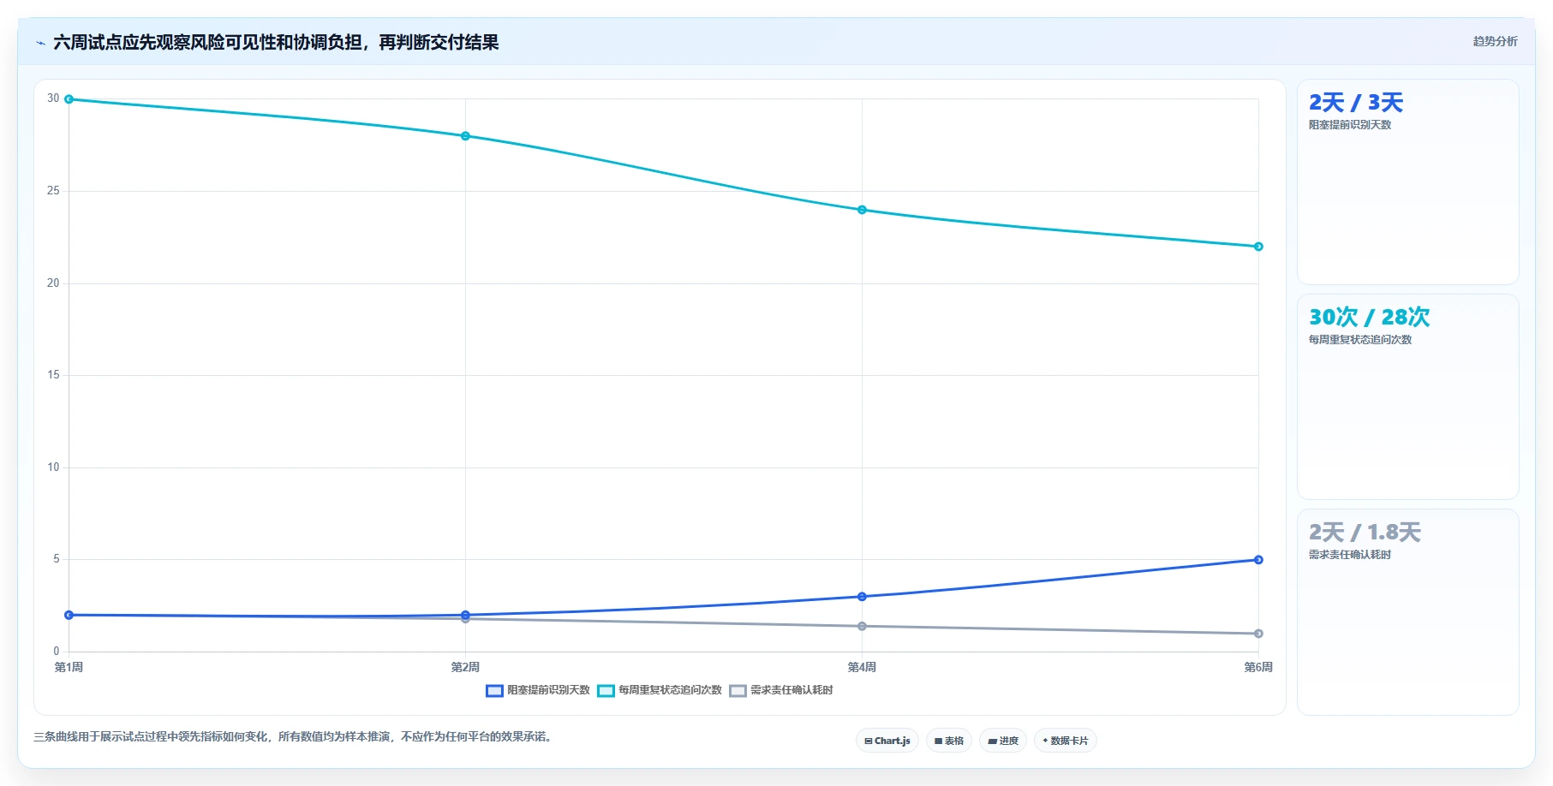Click the blue data point at 第1周
This screenshot has width=1553, height=786.
(x=69, y=615)
